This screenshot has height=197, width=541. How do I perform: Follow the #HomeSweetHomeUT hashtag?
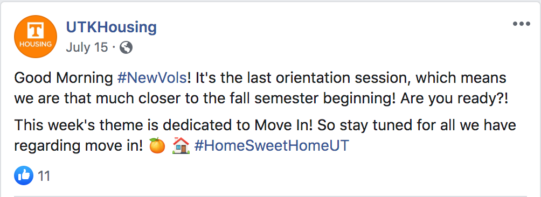272,146
